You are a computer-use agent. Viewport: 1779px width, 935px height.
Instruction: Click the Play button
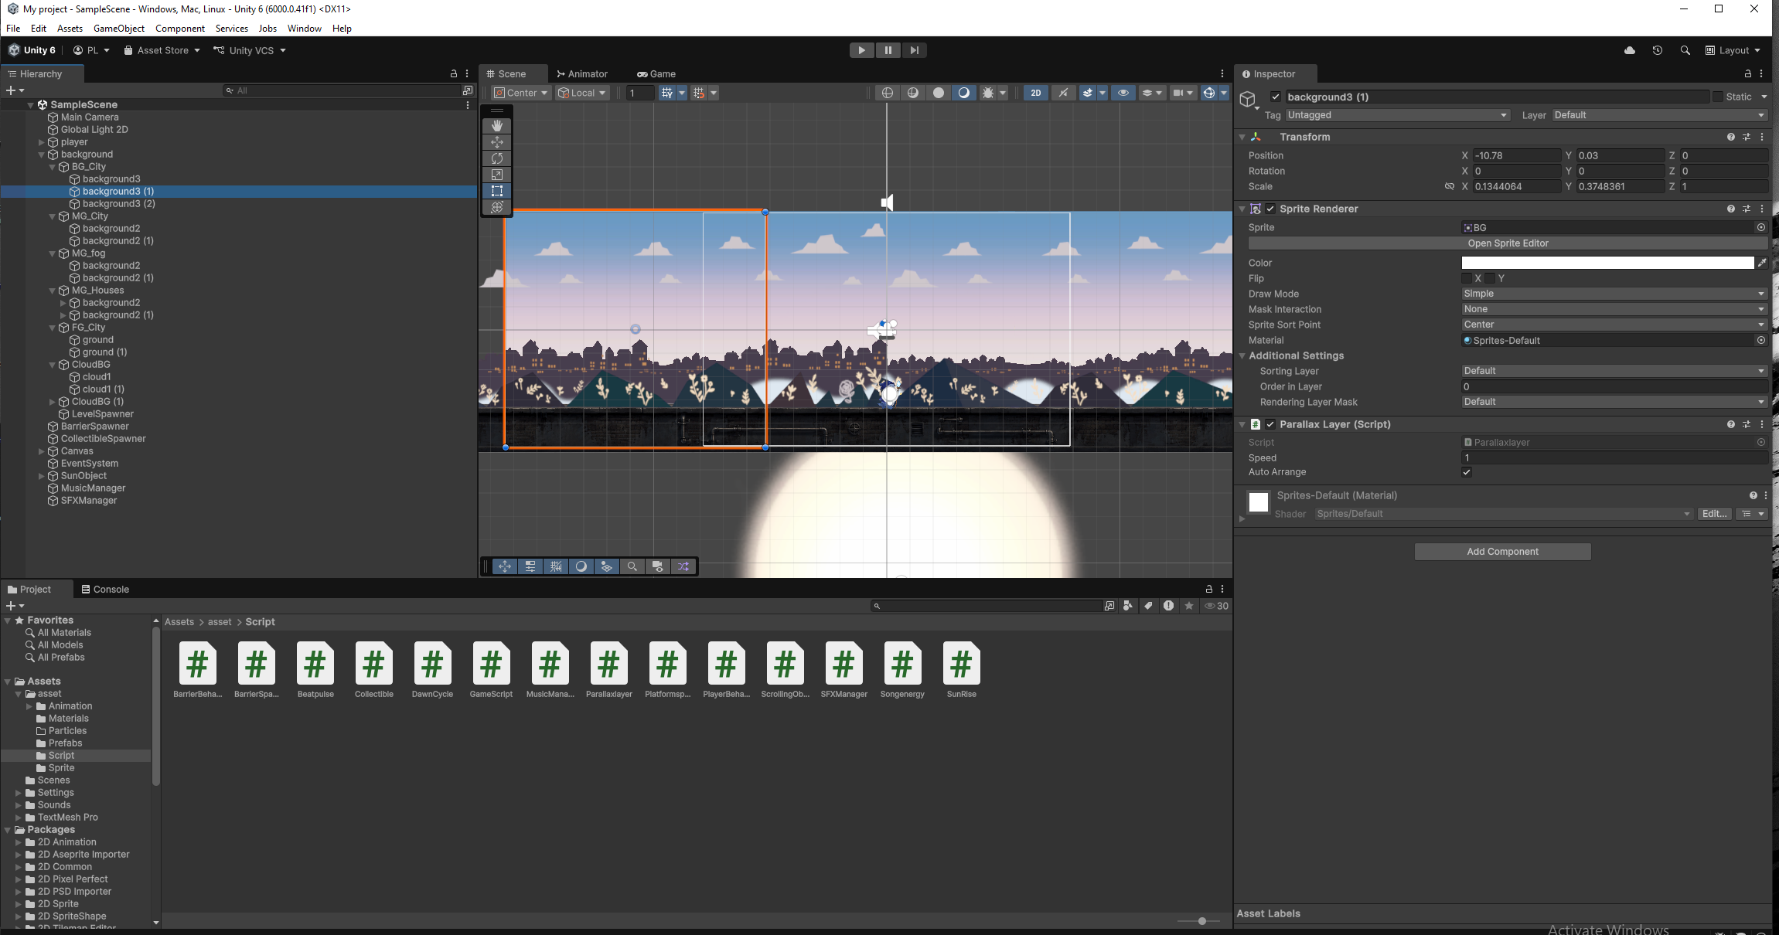click(861, 50)
